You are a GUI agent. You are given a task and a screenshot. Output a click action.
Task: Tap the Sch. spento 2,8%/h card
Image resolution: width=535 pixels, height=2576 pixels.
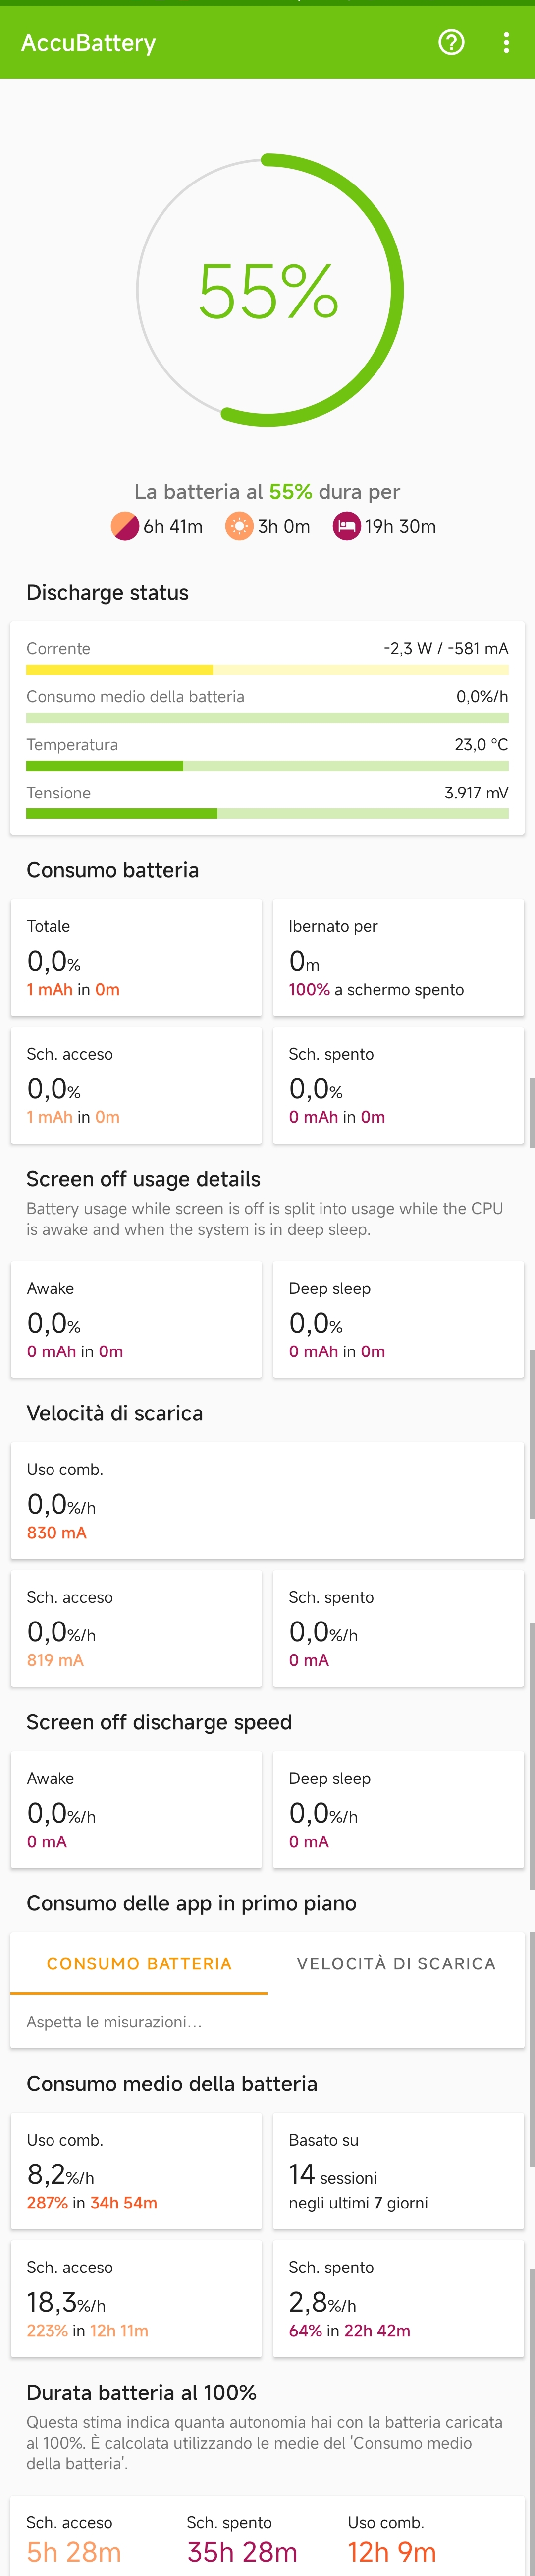pyautogui.click(x=398, y=2298)
